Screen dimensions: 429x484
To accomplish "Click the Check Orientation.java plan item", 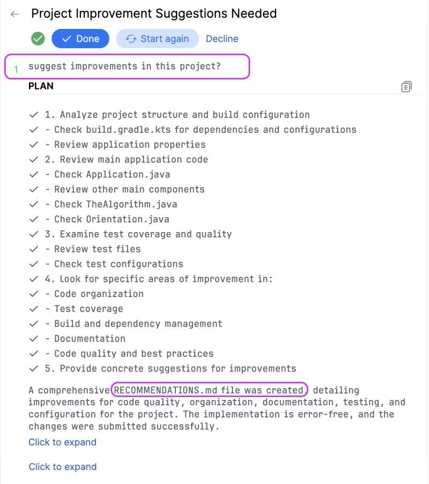I will pos(112,219).
